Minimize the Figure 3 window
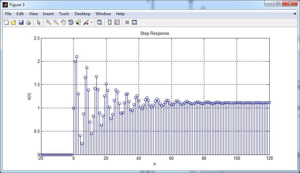 pos(269,4)
